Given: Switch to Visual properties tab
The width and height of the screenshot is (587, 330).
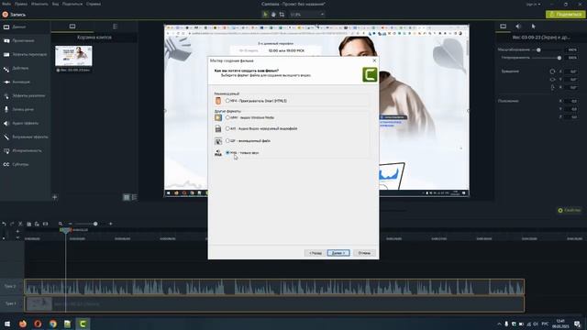Looking at the screenshot, I should point(504,27).
